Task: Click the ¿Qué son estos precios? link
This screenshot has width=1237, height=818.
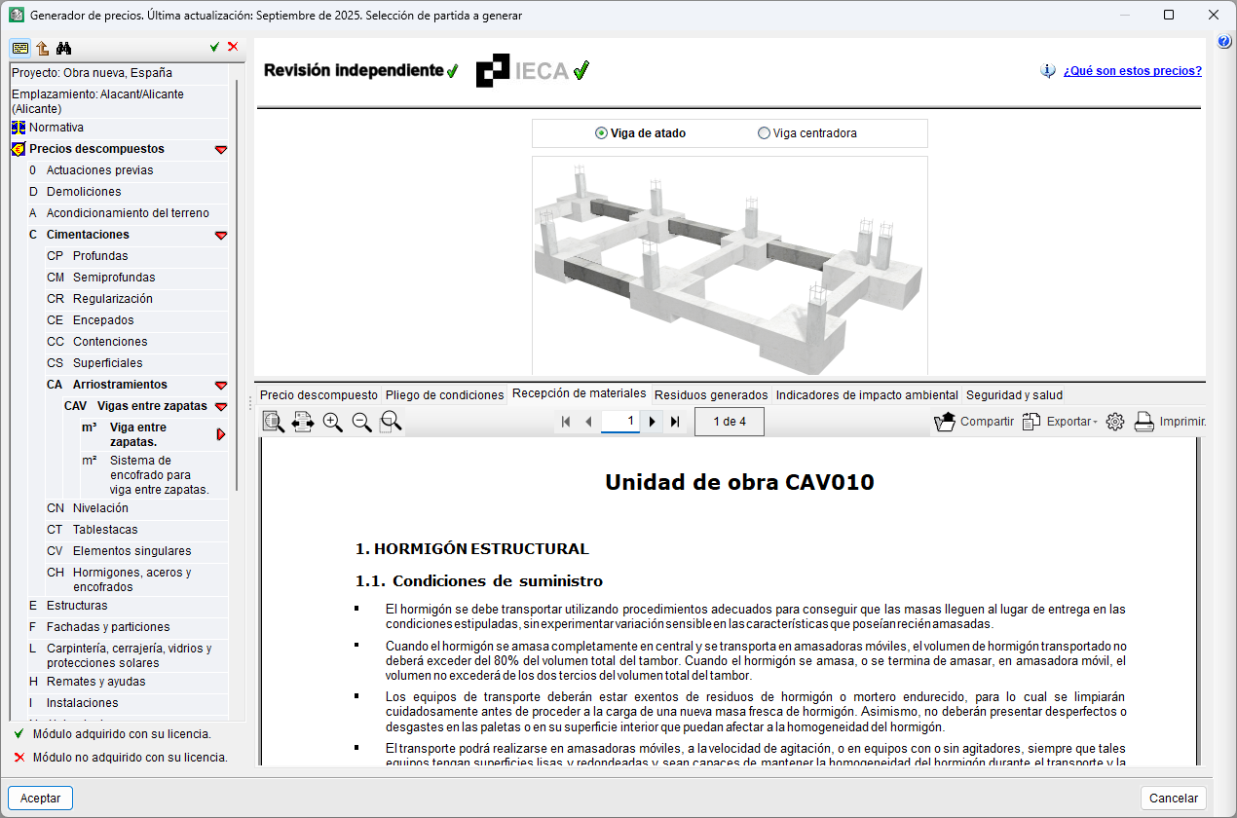Action: (1132, 71)
